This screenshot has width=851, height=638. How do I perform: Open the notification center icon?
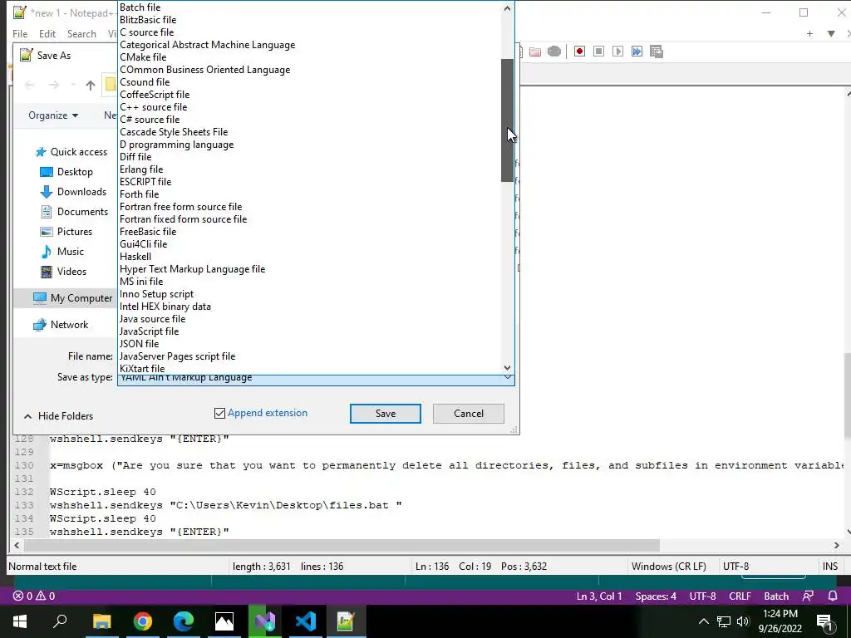824,621
